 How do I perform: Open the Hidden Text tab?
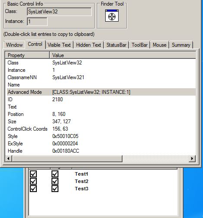point(88,45)
